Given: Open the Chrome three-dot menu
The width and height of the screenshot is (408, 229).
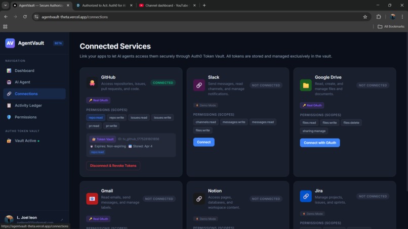Looking at the screenshot, I should click(402, 17).
